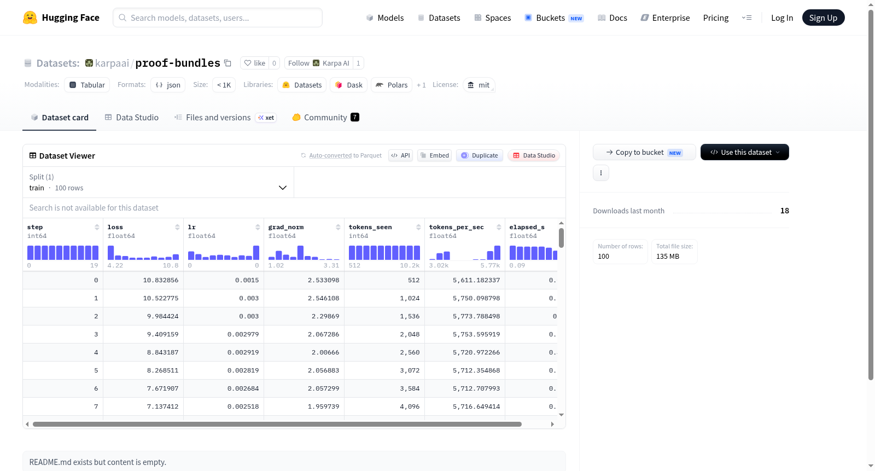Sort by the lr column
This screenshot has width=875, height=471.
pyautogui.click(x=258, y=227)
